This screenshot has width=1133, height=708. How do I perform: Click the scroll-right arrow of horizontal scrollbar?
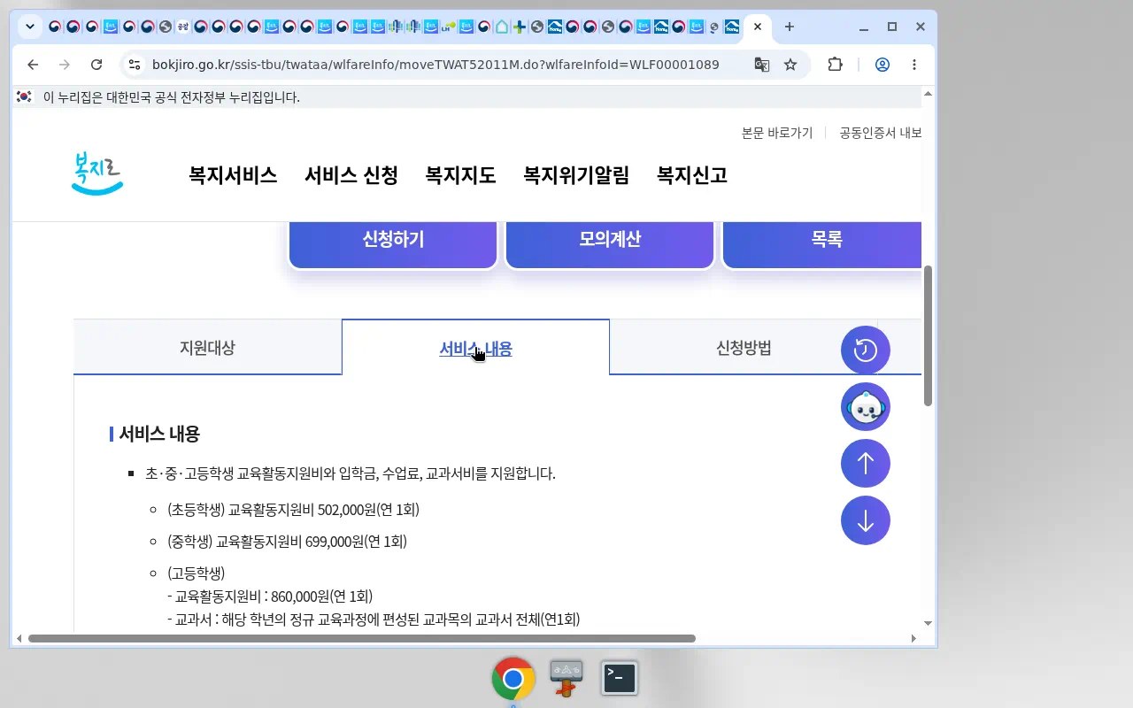coord(913,638)
